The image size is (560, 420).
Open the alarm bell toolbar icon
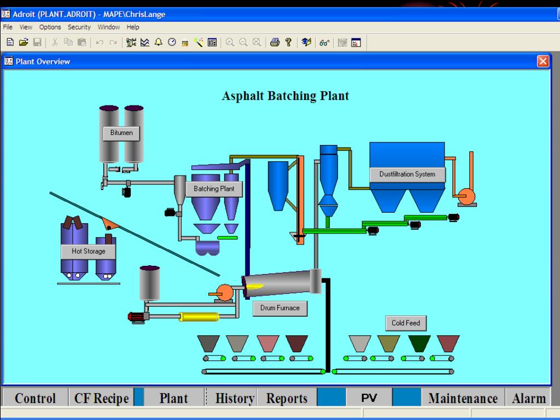pyautogui.click(x=158, y=42)
